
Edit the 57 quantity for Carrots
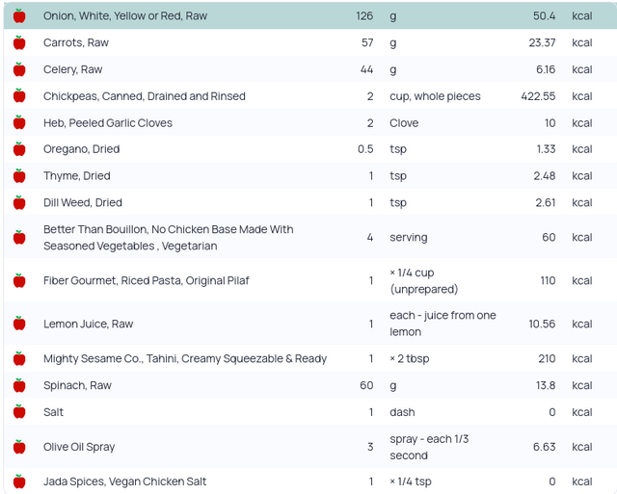pos(366,42)
